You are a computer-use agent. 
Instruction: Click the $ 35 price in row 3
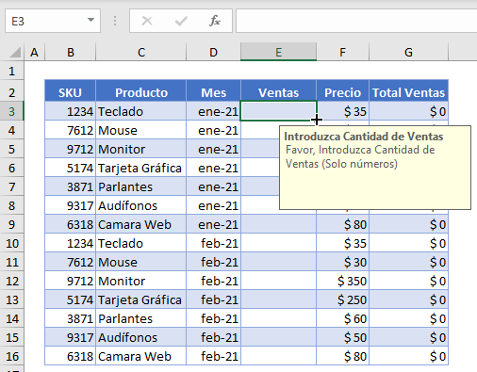point(342,111)
